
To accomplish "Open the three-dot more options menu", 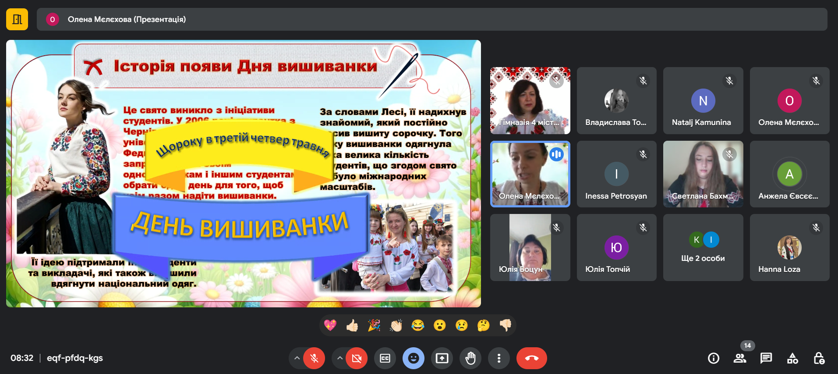I will tap(499, 358).
